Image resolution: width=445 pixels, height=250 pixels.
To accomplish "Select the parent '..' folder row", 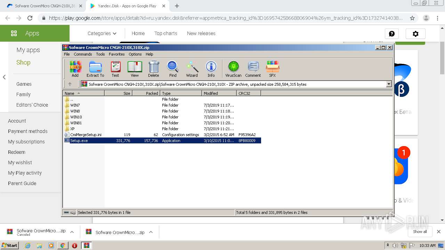I will pyautogui.click(x=162, y=99).
